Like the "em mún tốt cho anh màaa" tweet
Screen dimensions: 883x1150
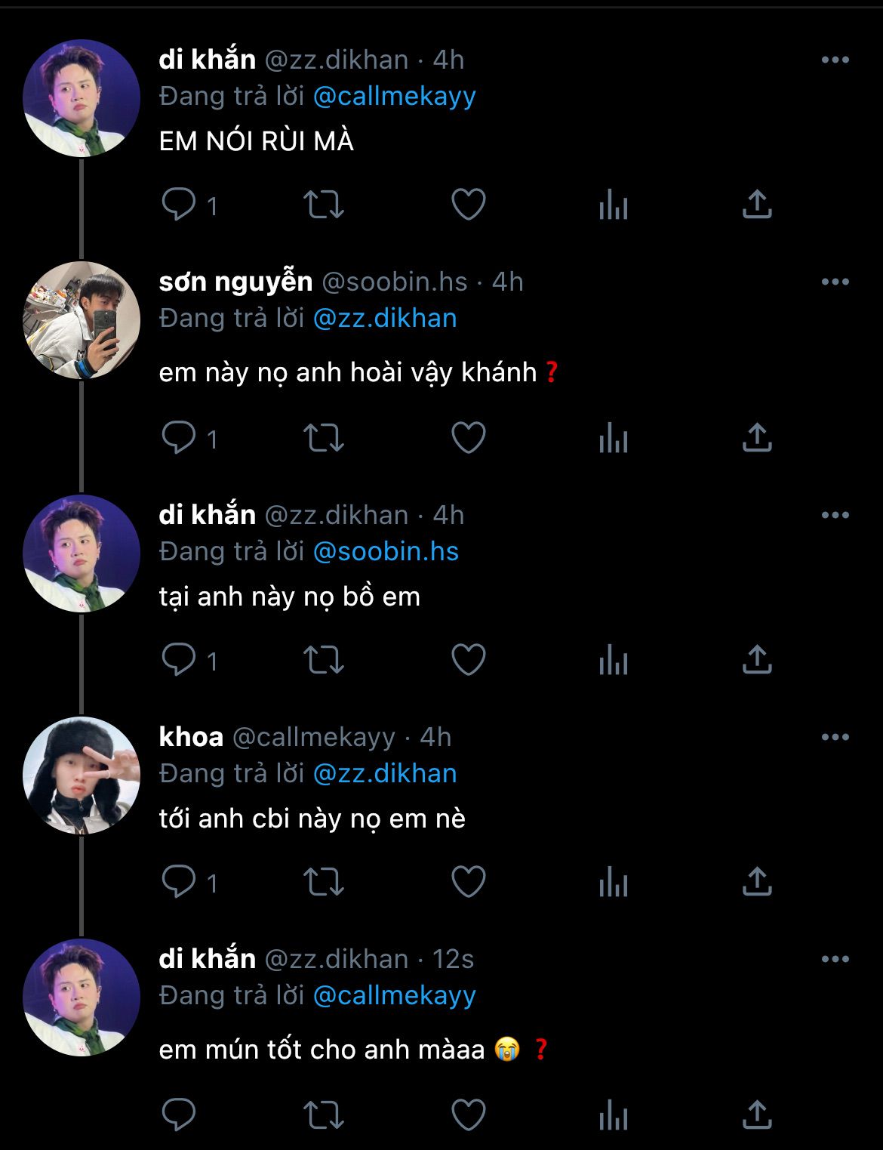click(x=468, y=1115)
